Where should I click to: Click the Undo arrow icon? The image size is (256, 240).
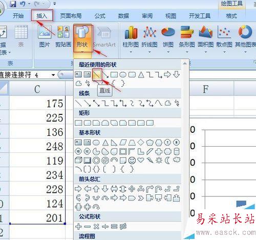click(23, 4)
